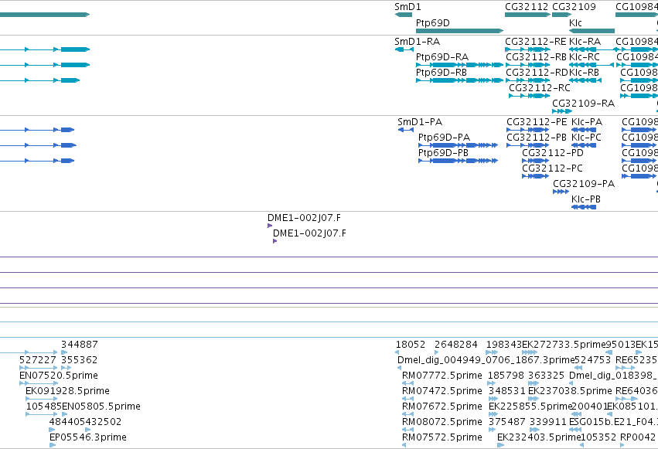The height and width of the screenshot is (449, 658).
Task: Select the CG32112-PE protein label
Action: click(537, 122)
